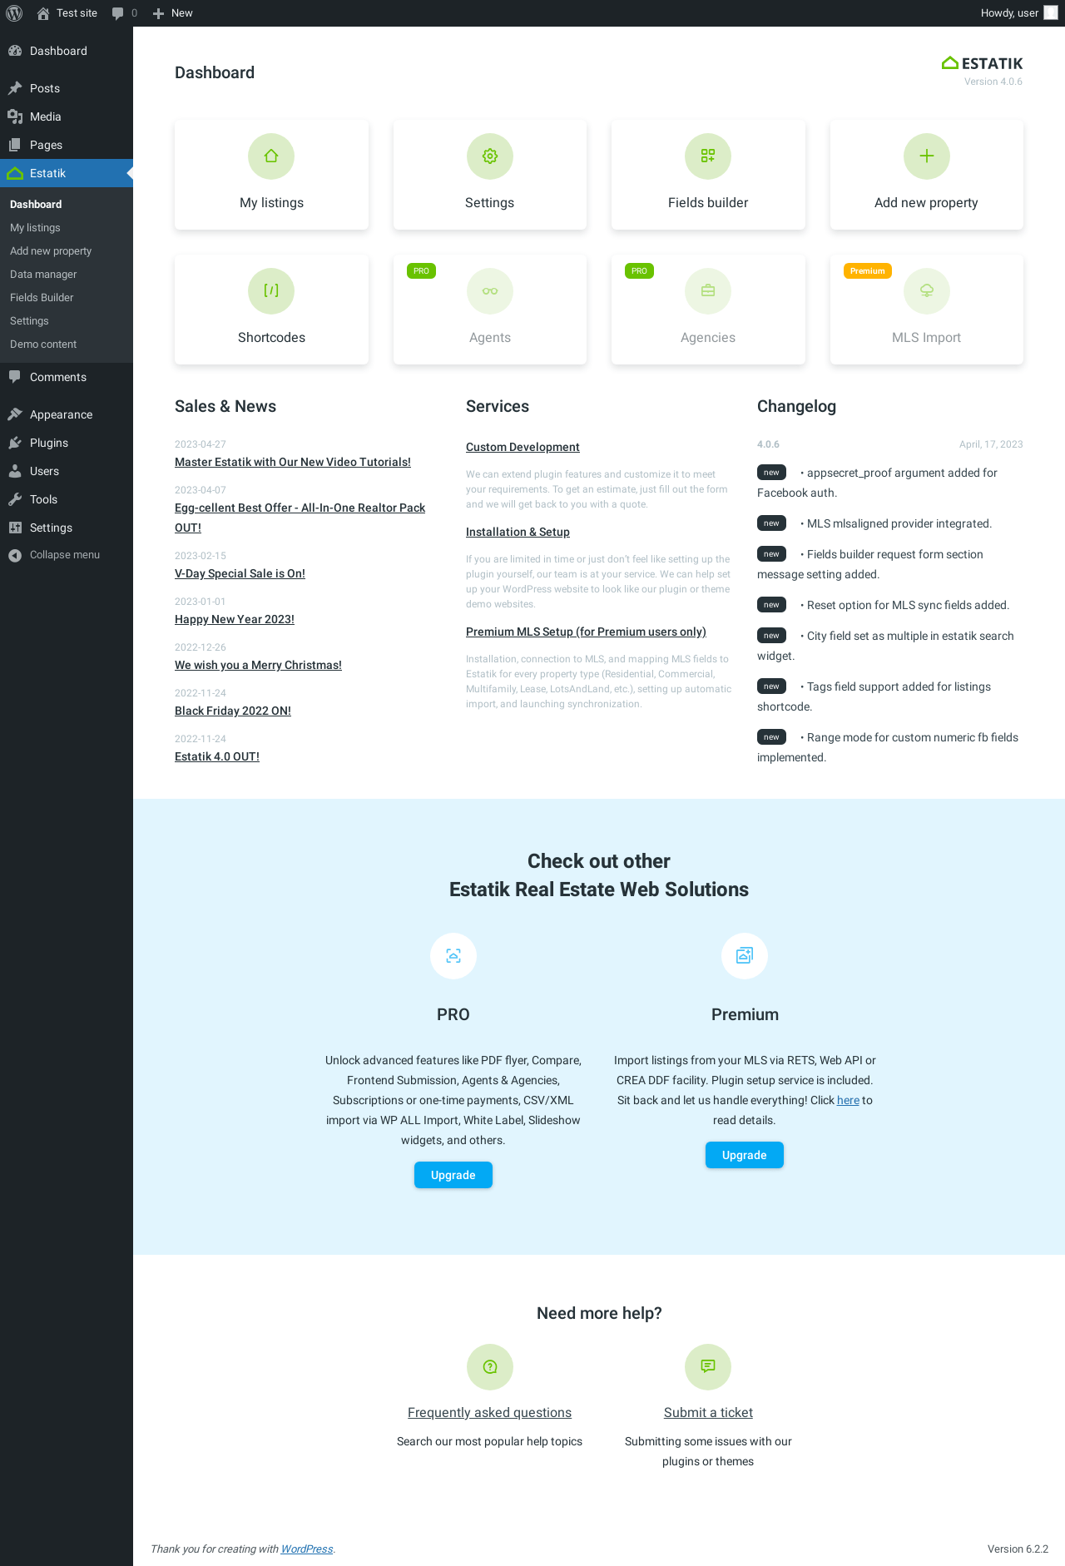
Task: Open WordPress Settings in the sidebar
Action: [x=67, y=528]
